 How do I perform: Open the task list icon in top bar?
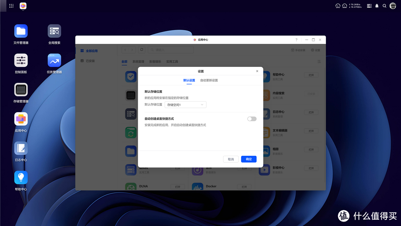pos(369,6)
